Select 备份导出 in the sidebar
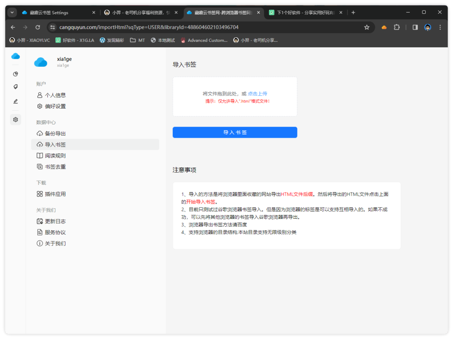453x339 pixels. [x=55, y=134]
